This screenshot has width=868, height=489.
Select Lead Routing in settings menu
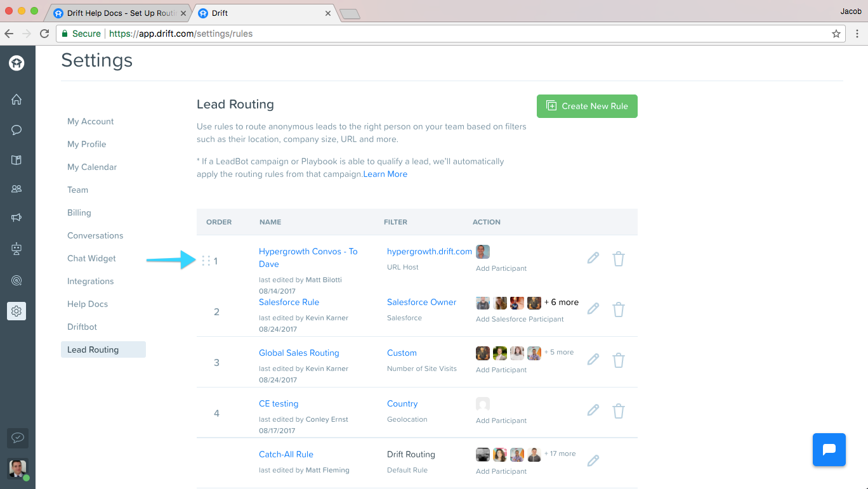[x=103, y=349]
